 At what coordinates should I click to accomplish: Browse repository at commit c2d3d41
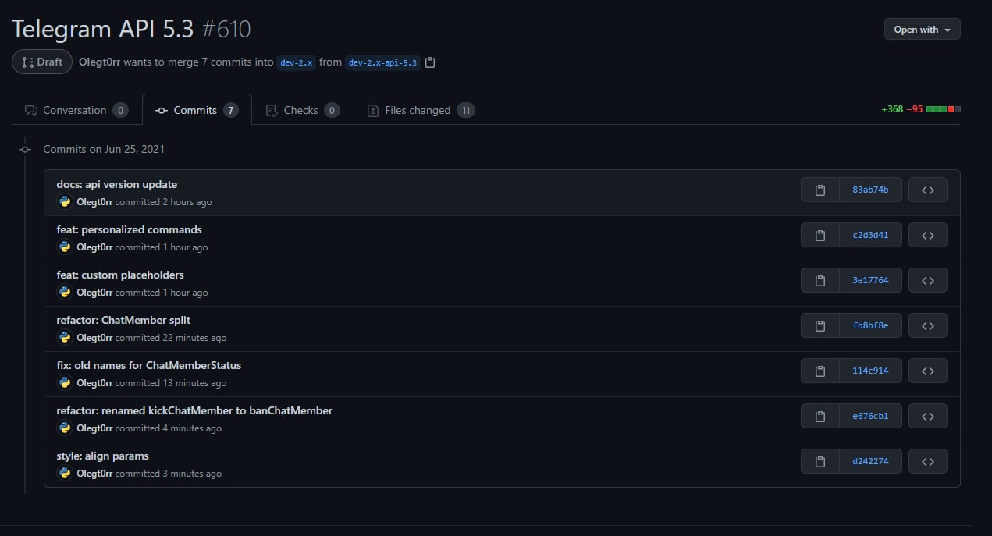[x=928, y=235]
